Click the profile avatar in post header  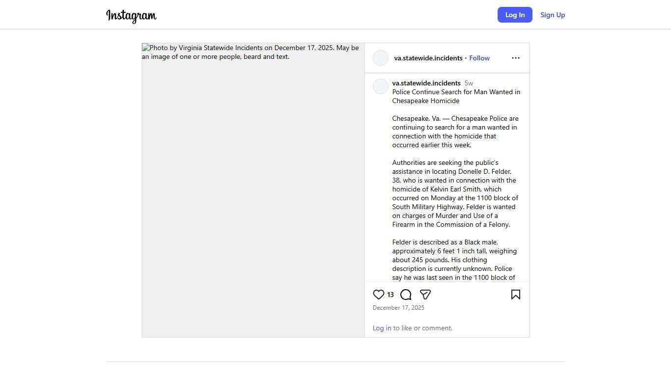tap(381, 58)
